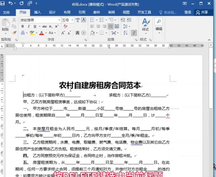
Task: Click the Shading paint bucket
Action: click(x=92, y=33)
